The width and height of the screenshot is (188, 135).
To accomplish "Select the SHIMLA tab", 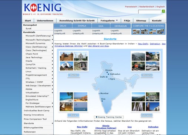I will (82, 26).
